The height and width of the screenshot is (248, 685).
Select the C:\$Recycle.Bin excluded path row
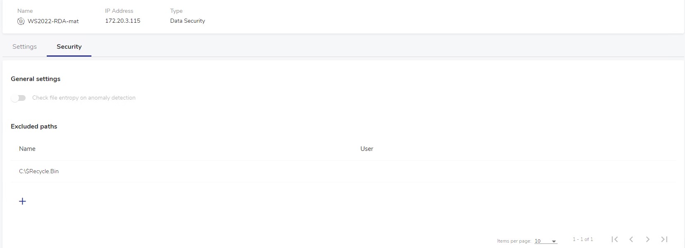39,172
